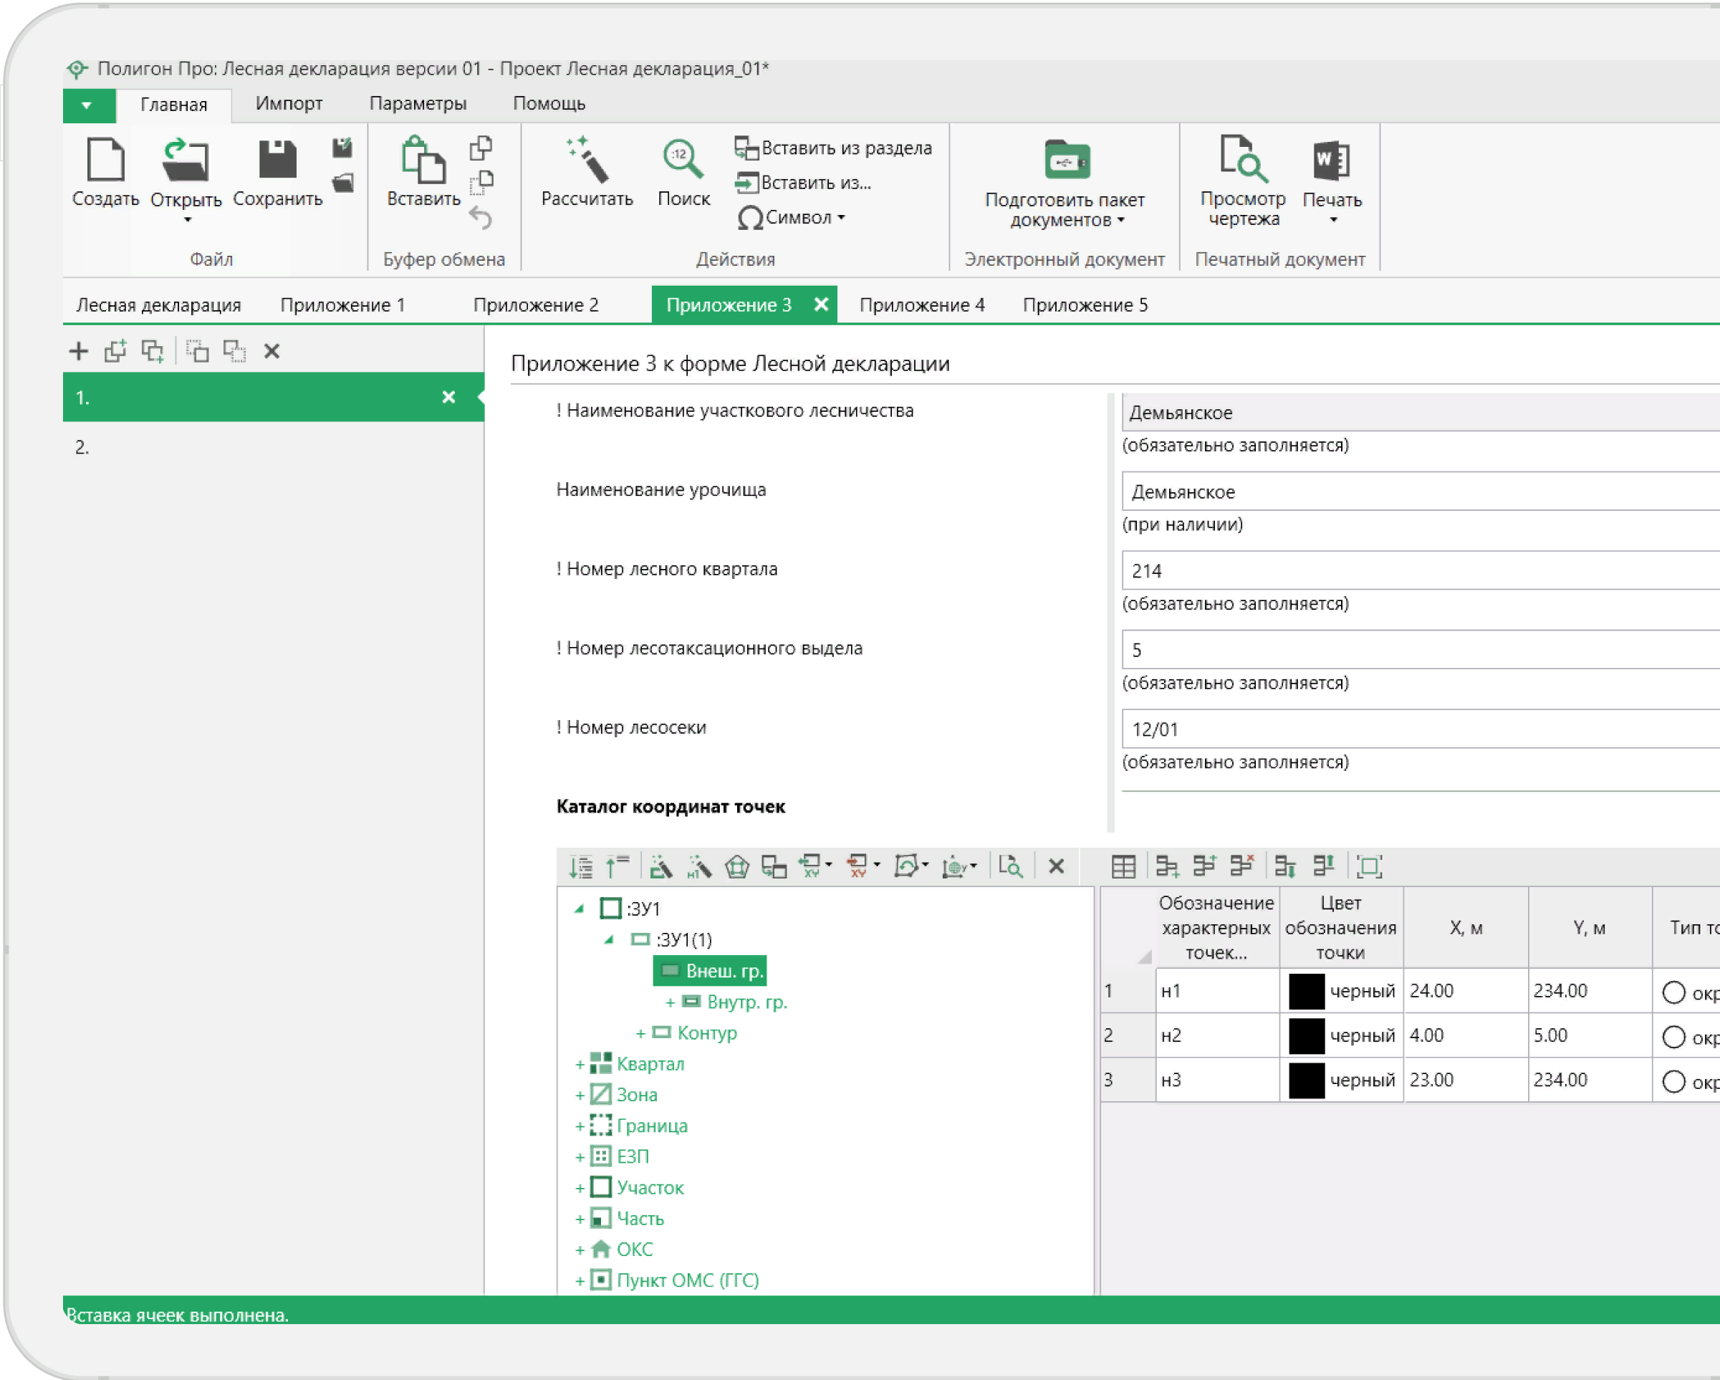The image size is (1720, 1380).
Task: Select radio button in row н1
Action: click(x=1673, y=992)
